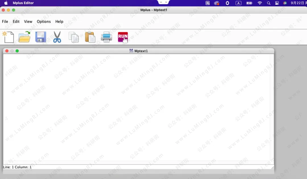
Task: Zoom the main Mplus window with green button
Action: pos(14,10)
